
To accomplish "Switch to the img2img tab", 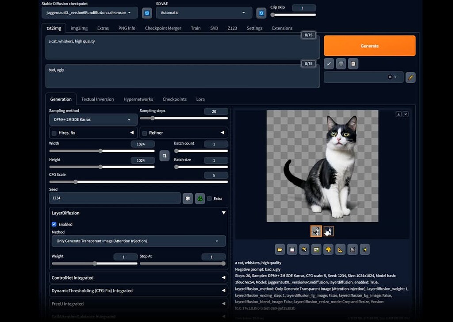I will tap(79, 28).
